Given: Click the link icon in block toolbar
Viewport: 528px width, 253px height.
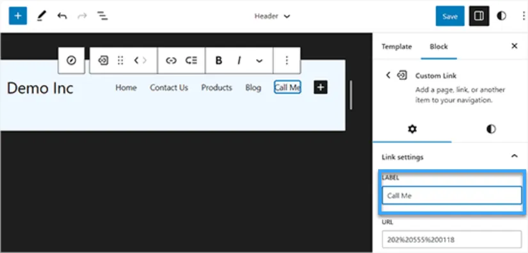Looking at the screenshot, I should coord(171,61).
